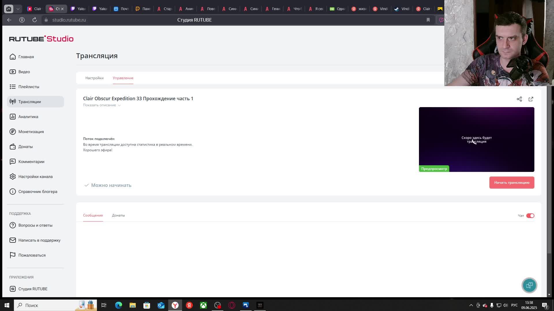
Task: Open the Вопросы и ответы question icon
Action: tap(12, 225)
